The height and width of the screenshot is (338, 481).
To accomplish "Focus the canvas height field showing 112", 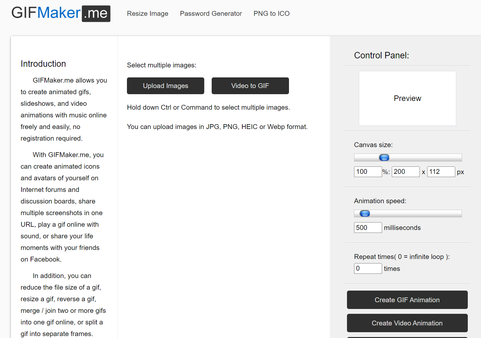I will [441, 172].
